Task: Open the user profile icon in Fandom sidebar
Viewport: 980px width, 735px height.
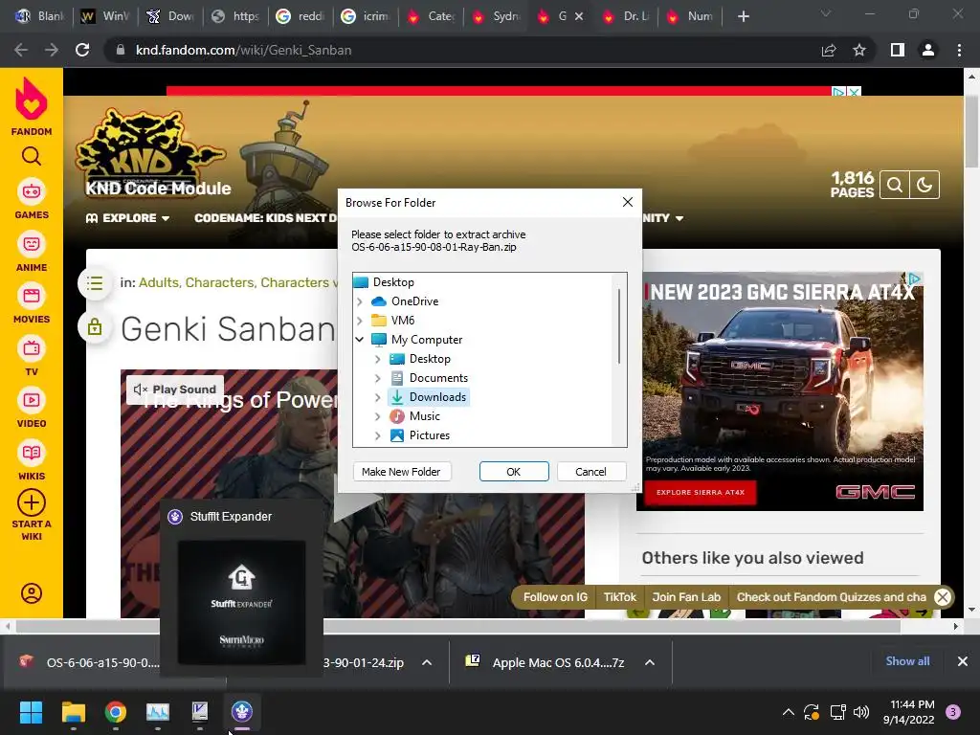Action: tap(32, 593)
